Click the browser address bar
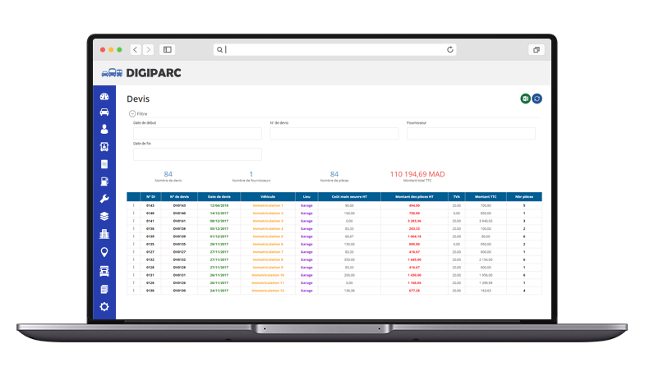Viewport: 645px width, 376px height. click(335, 50)
